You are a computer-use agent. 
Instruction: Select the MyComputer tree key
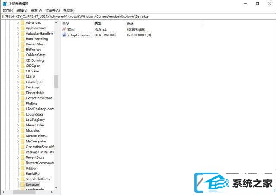point(36,141)
